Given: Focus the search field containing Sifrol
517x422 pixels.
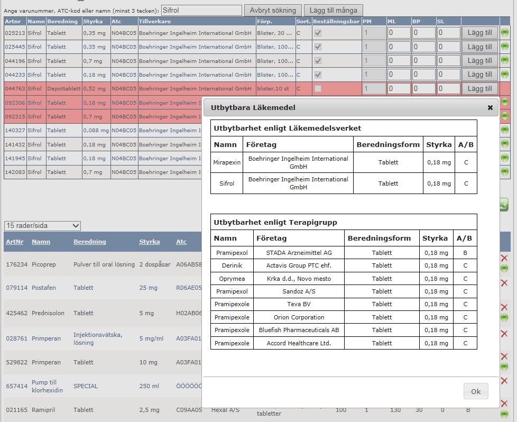Looking at the screenshot, I should [201, 10].
